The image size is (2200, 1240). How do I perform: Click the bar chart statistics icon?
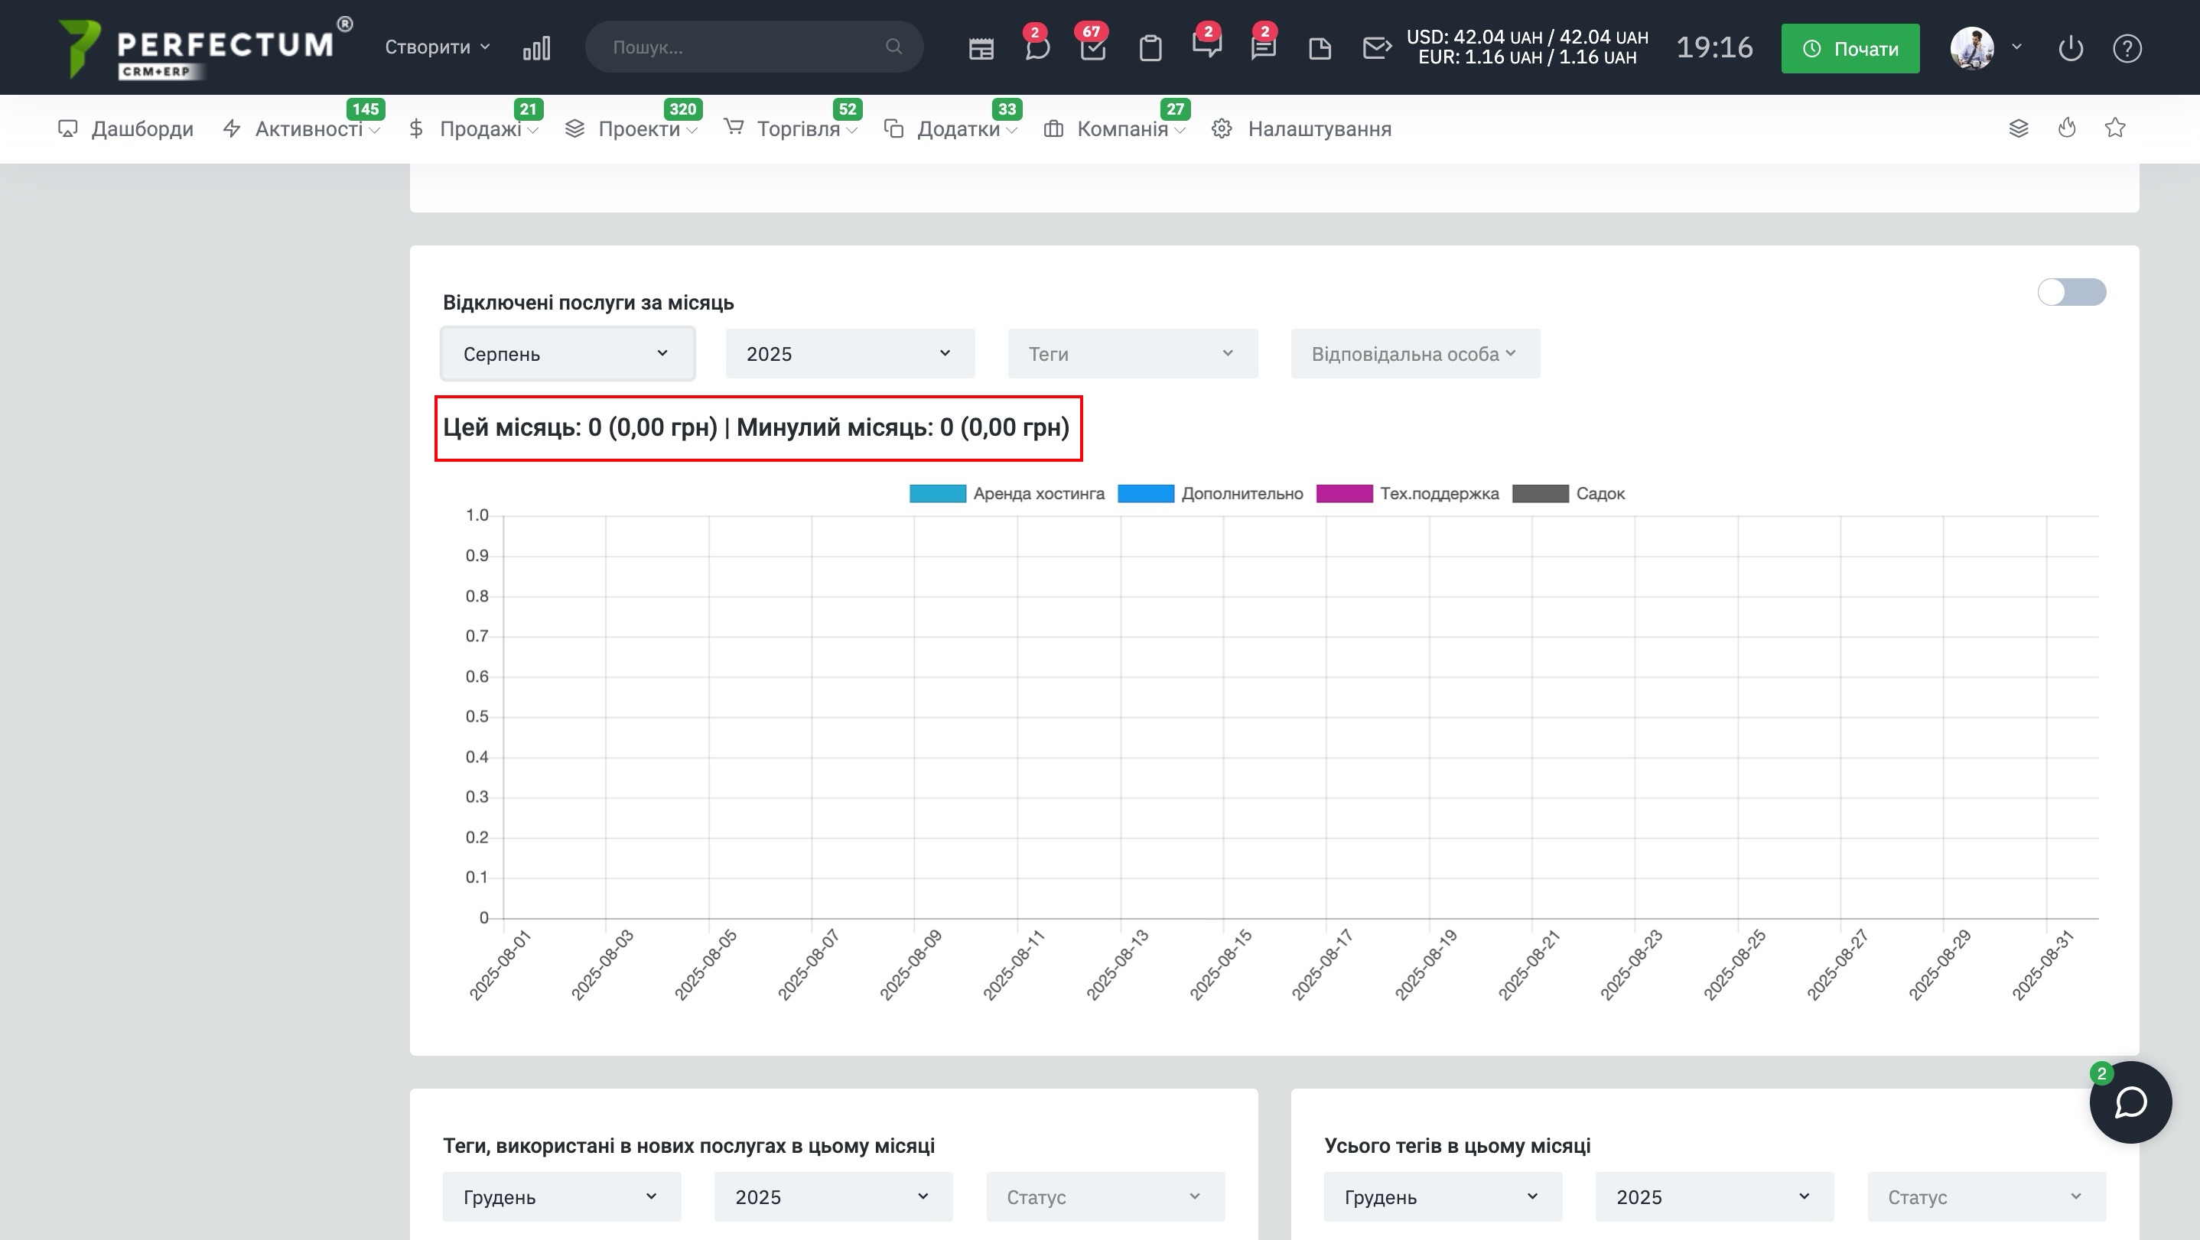[536, 49]
